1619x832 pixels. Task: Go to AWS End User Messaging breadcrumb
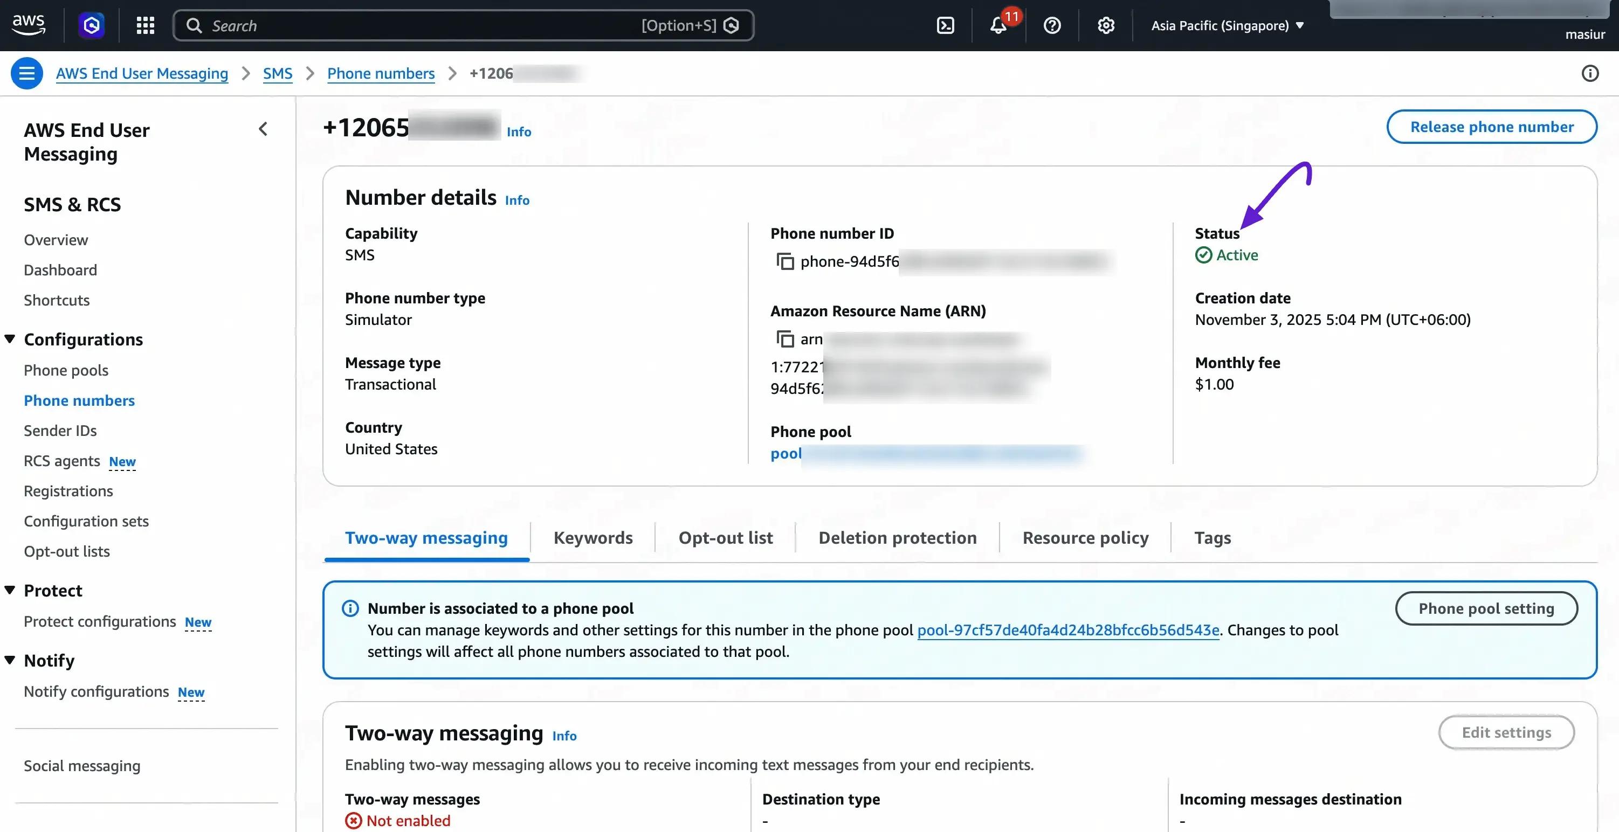142,73
